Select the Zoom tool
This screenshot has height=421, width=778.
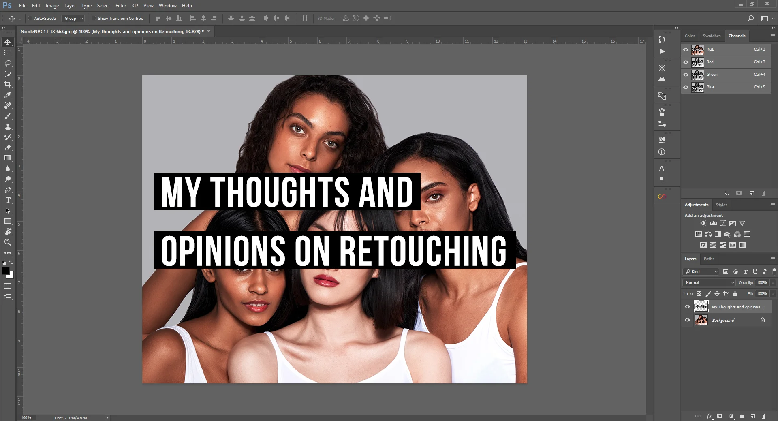[x=8, y=242]
